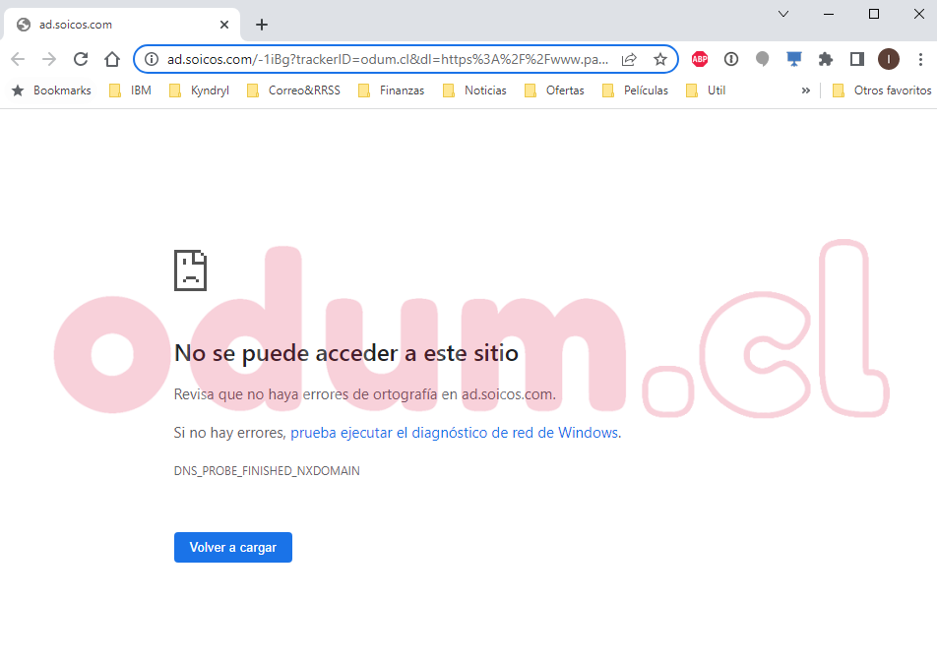Screen dimensions: 937x659
Task: Click the site information icon in address bar
Action: pos(152,59)
